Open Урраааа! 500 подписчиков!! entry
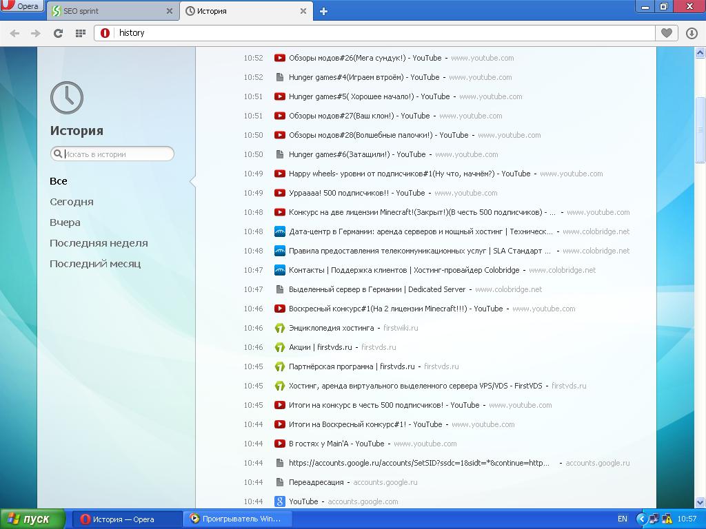This screenshot has height=529, width=706. pyautogui.click(x=357, y=194)
